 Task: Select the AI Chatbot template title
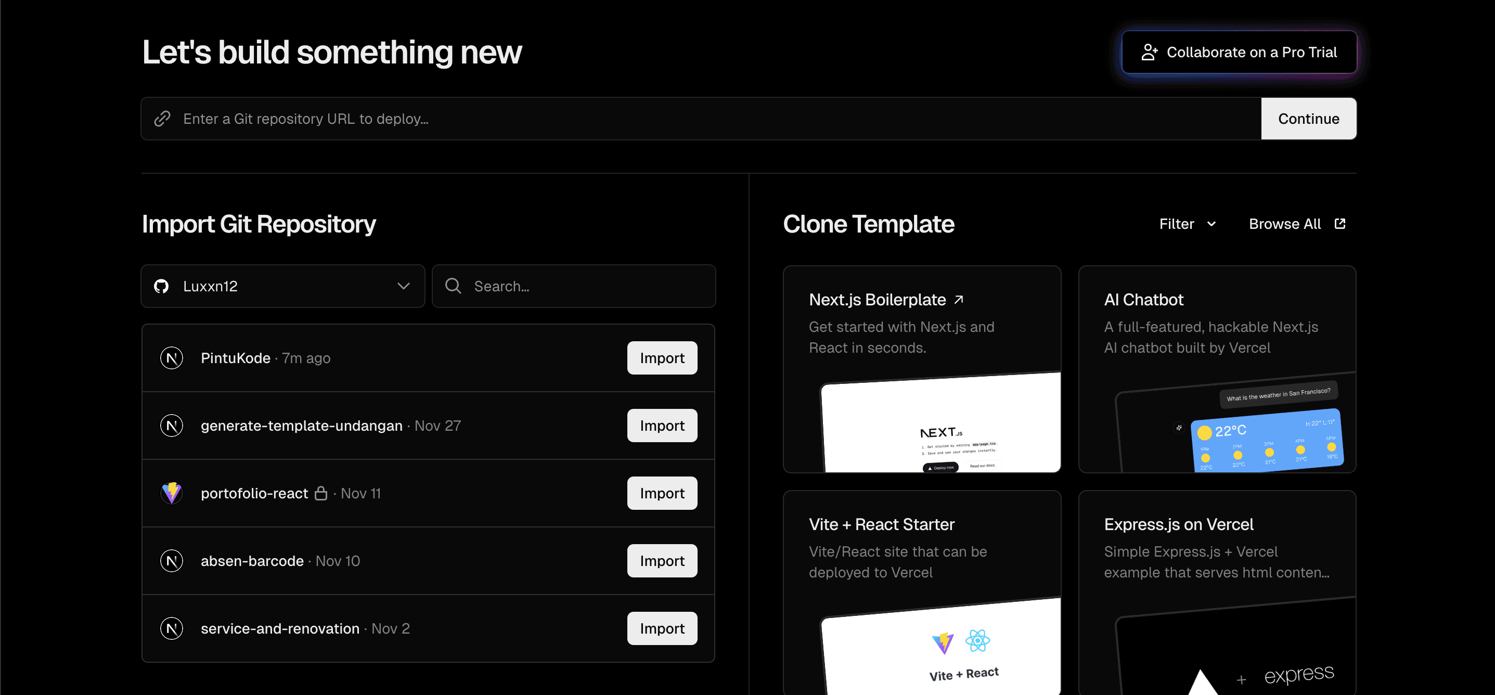[1143, 300]
